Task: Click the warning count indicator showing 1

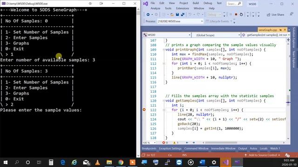Action: click(176, 142)
